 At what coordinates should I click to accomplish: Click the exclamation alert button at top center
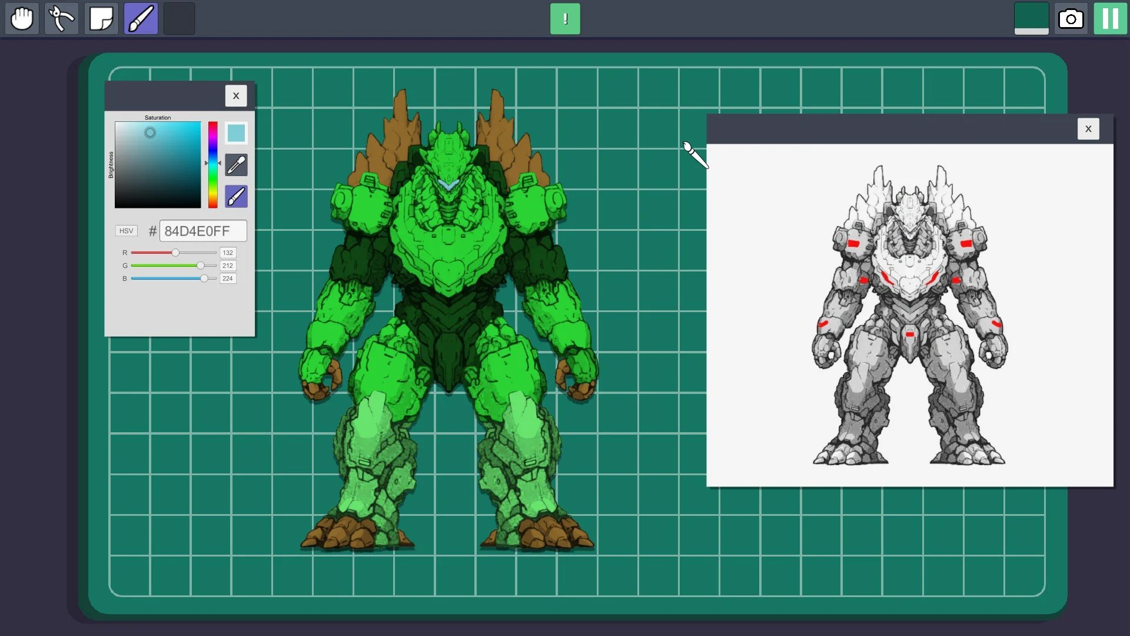pyautogui.click(x=565, y=18)
